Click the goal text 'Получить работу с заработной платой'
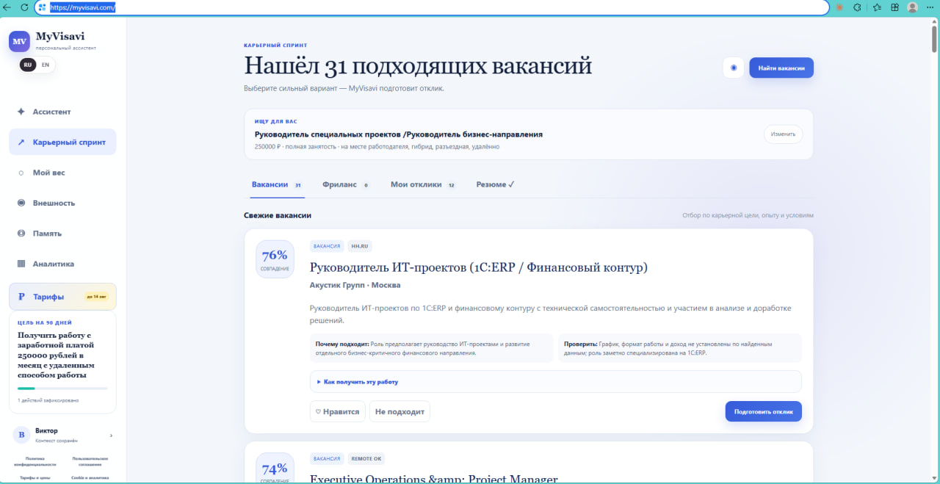This screenshot has height=484, width=940. (57, 339)
